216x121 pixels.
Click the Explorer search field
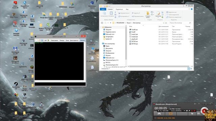[180, 23]
